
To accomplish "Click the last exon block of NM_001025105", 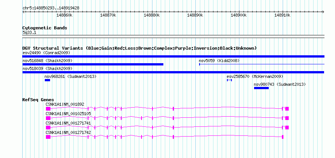I will 287,118.
